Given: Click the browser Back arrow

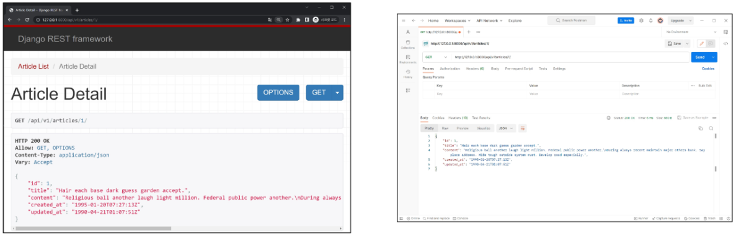Looking at the screenshot, I should click(10, 20).
